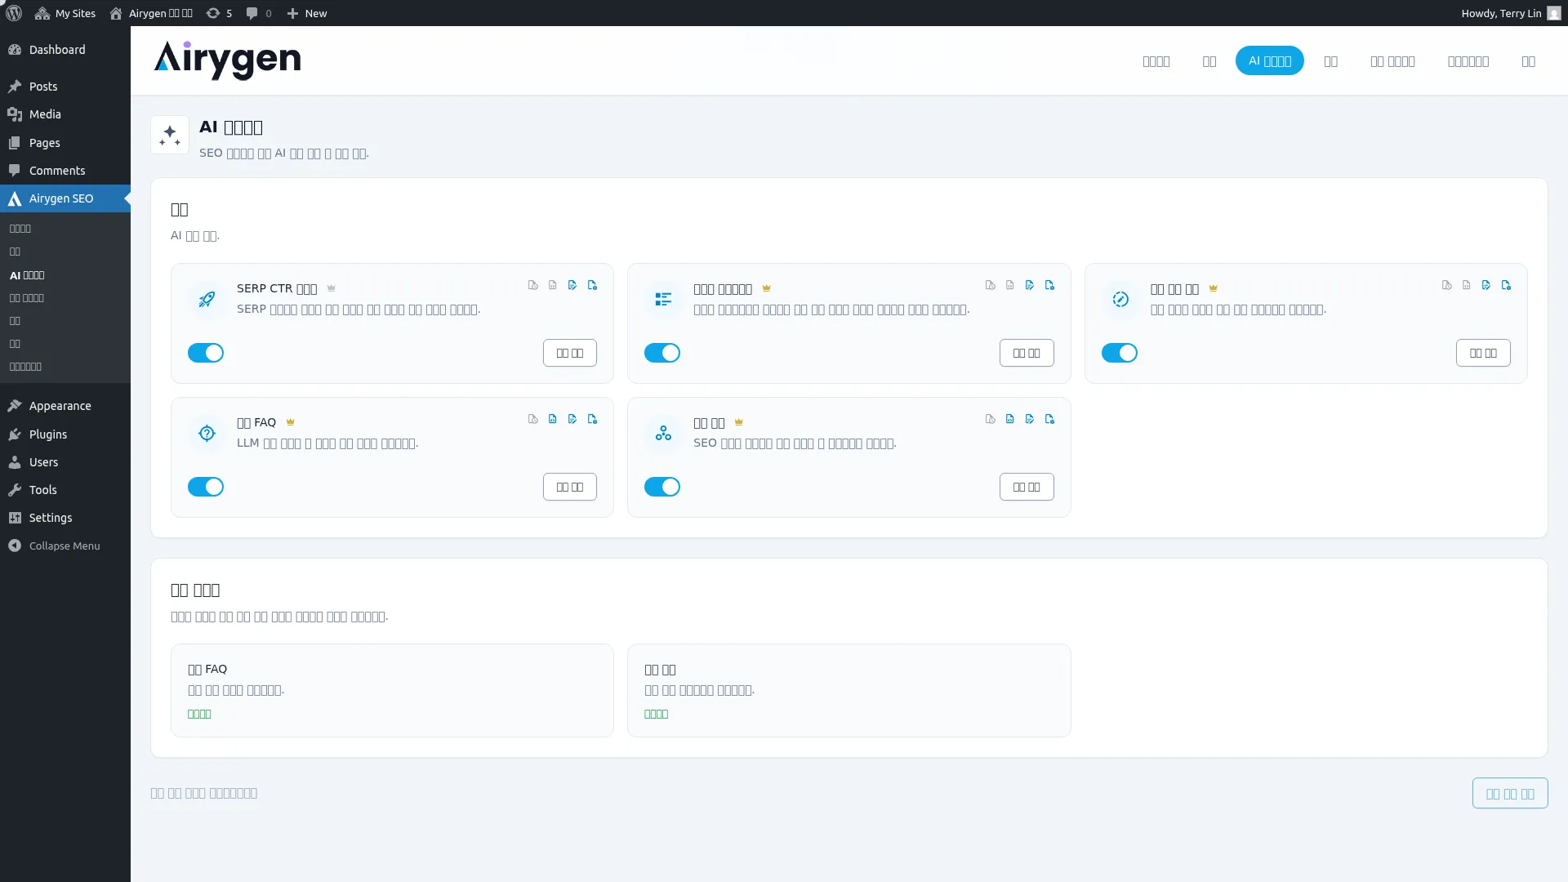The height and width of the screenshot is (882, 1568).
Task: Click the gold crown on the compass-icon card
Action: [x=1213, y=288]
